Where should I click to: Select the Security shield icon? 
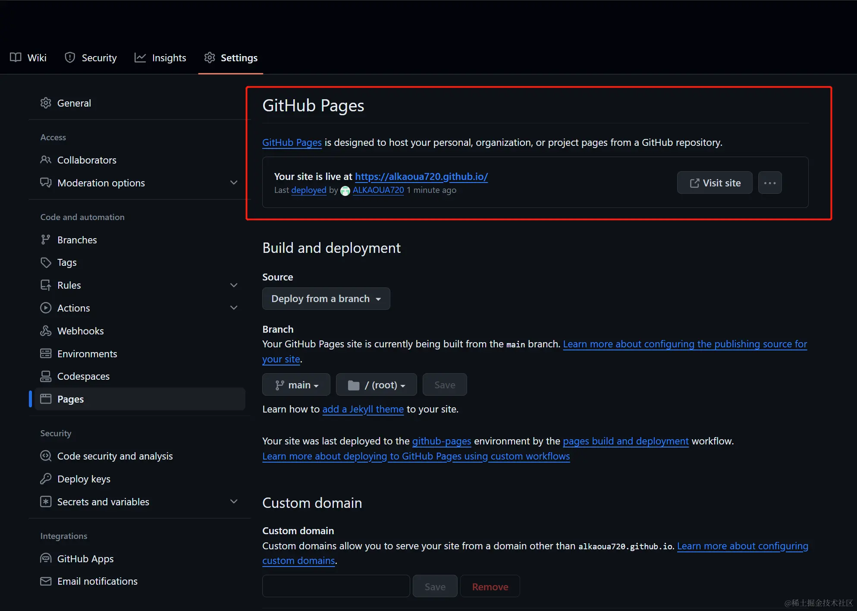pyautogui.click(x=70, y=57)
